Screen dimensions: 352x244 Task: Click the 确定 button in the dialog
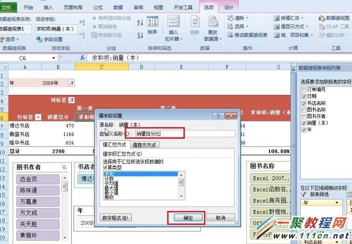[x=188, y=217]
